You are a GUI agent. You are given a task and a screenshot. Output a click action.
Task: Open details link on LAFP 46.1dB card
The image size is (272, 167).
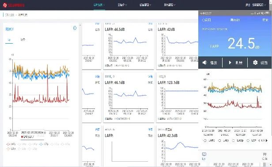(x=150, y=77)
